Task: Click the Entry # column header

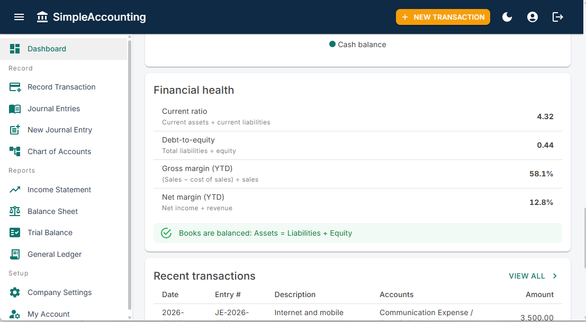Action: [x=228, y=294]
